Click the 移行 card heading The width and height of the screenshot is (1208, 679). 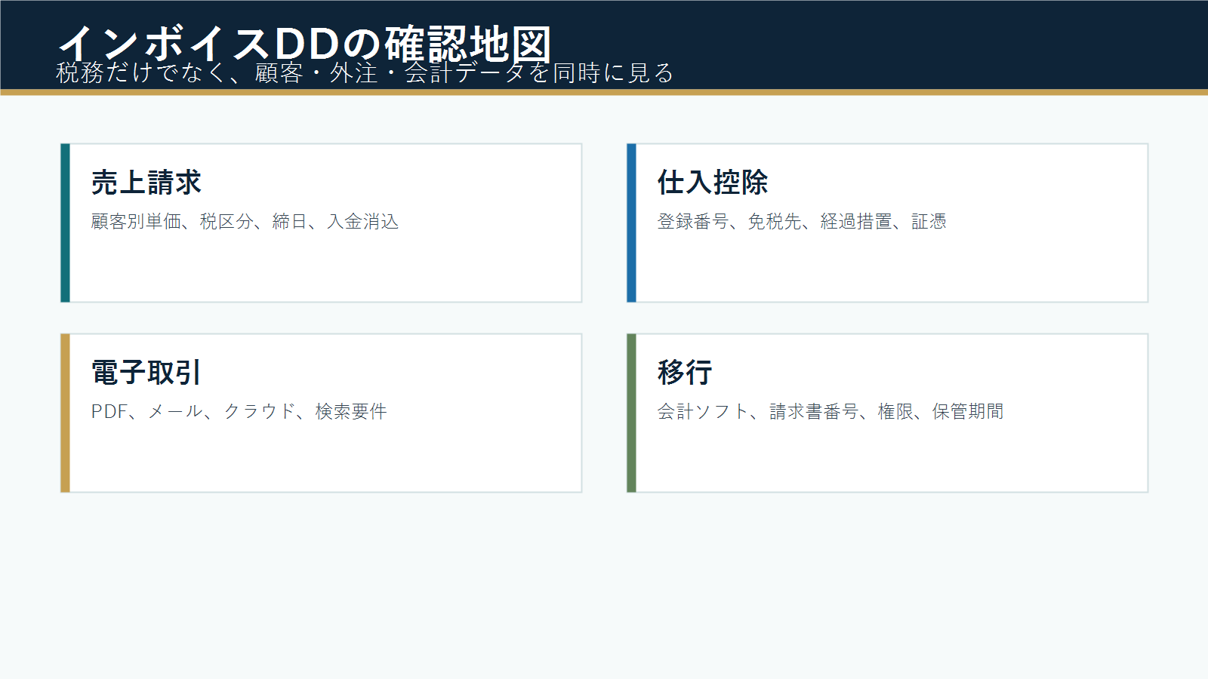point(685,373)
